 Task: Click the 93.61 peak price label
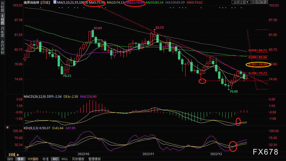point(98,28)
